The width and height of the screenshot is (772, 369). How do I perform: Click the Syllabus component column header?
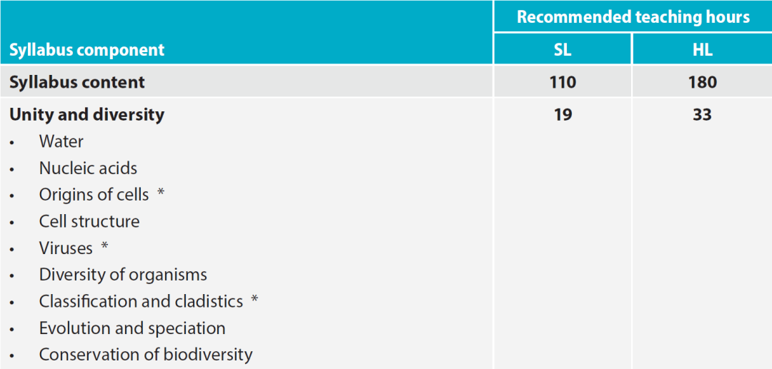(87, 50)
